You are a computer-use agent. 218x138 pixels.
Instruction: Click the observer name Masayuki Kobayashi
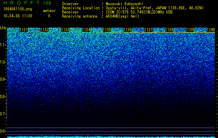pyautogui.click(x=124, y=4)
